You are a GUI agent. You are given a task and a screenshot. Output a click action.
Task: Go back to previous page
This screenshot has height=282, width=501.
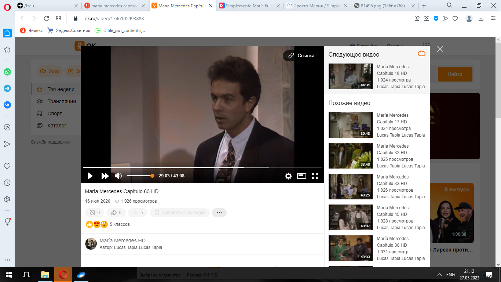22,18
